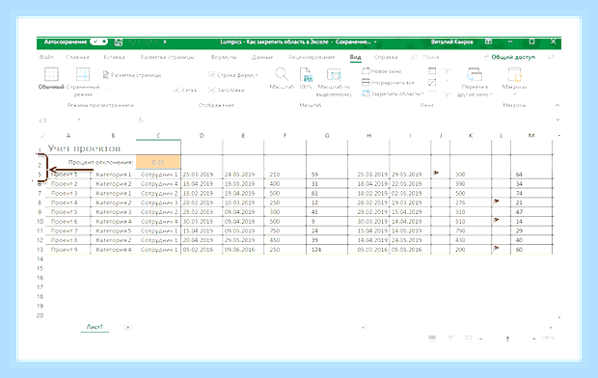Click Категория 3 cell
Image resolution: width=598 pixels, height=378 pixels.
click(114, 212)
